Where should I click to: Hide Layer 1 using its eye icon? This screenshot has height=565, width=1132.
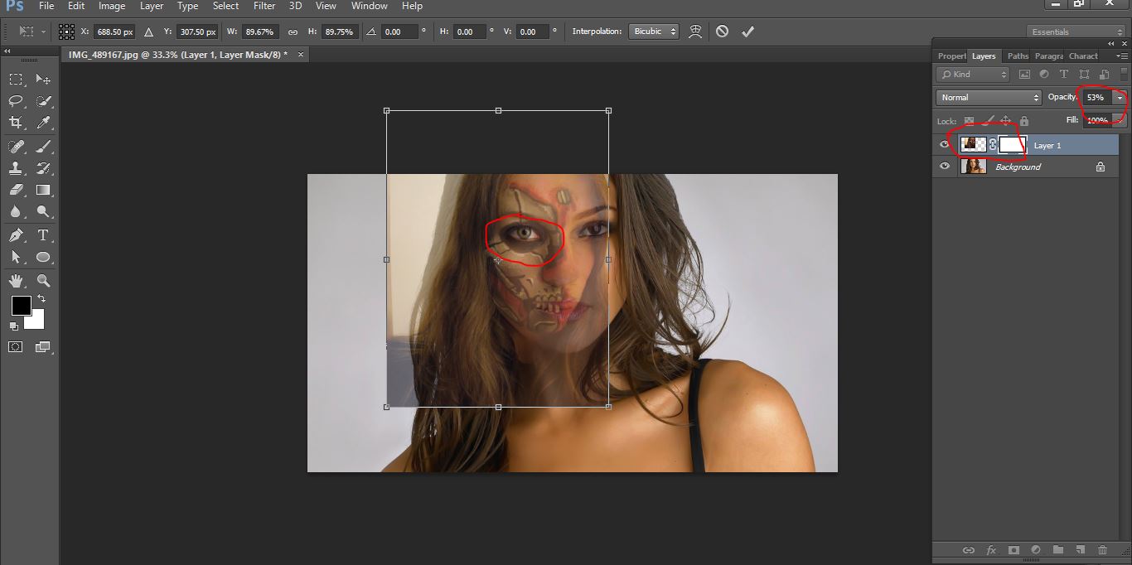pyautogui.click(x=945, y=145)
